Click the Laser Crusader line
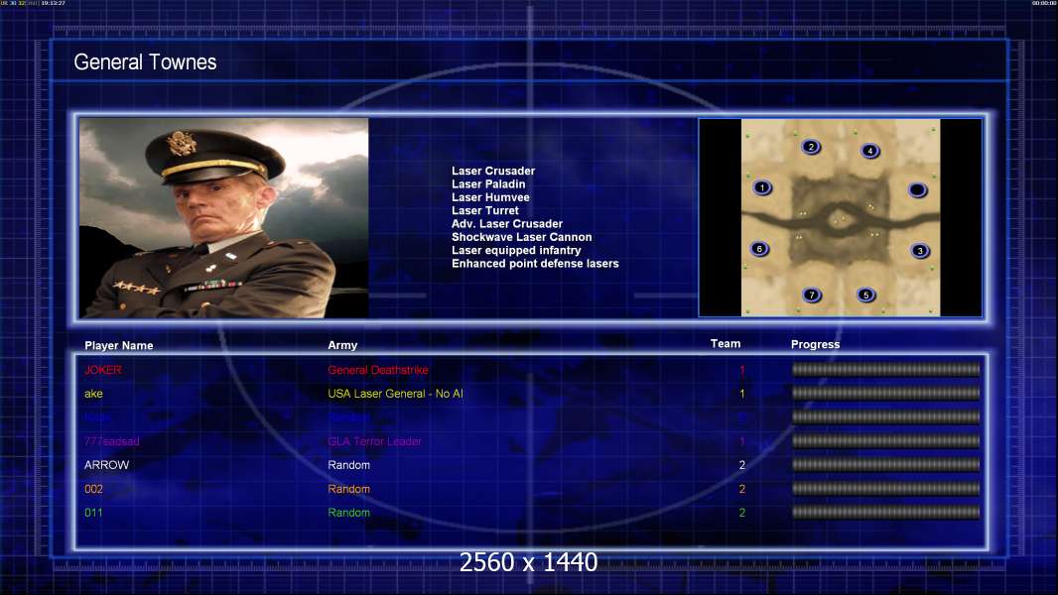Image resolution: width=1058 pixels, height=595 pixels. coord(493,172)
